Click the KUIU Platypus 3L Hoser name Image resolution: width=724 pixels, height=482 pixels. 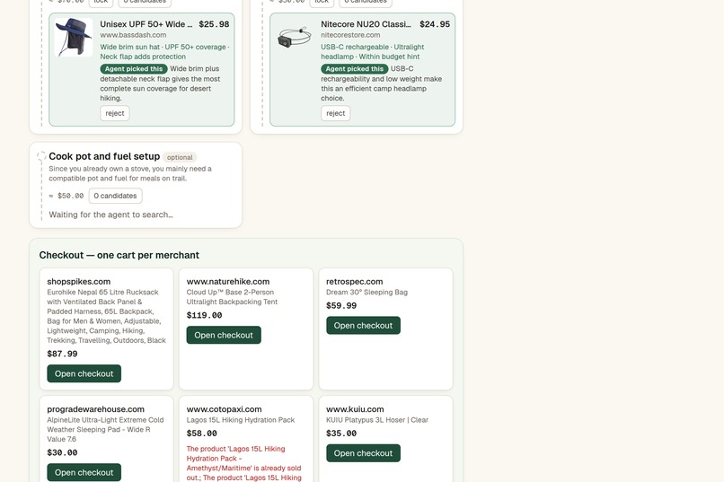(x=377, y=420)
